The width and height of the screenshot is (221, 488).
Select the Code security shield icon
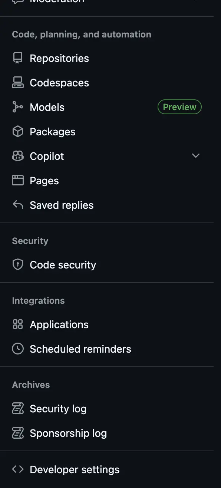[x=17, y=264]
